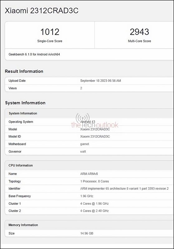
Task: Select the motherboard value garnet
Action: pos(85,144)
